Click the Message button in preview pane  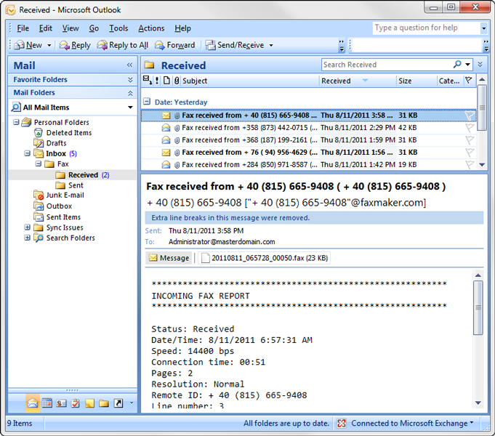coord(169,258)
